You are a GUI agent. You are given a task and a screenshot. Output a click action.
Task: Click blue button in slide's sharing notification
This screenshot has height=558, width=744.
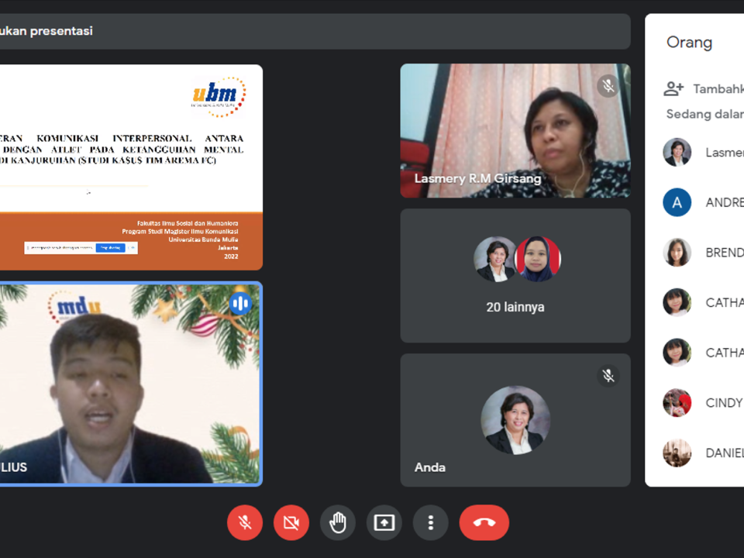111,248
